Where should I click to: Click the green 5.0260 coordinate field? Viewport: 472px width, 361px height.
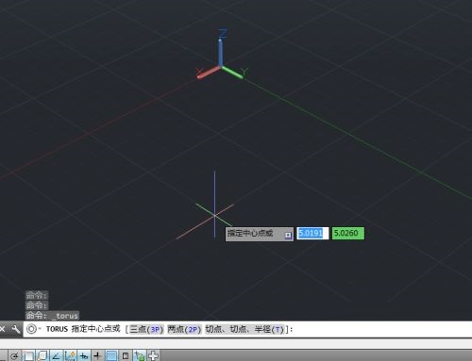[348, 233]
